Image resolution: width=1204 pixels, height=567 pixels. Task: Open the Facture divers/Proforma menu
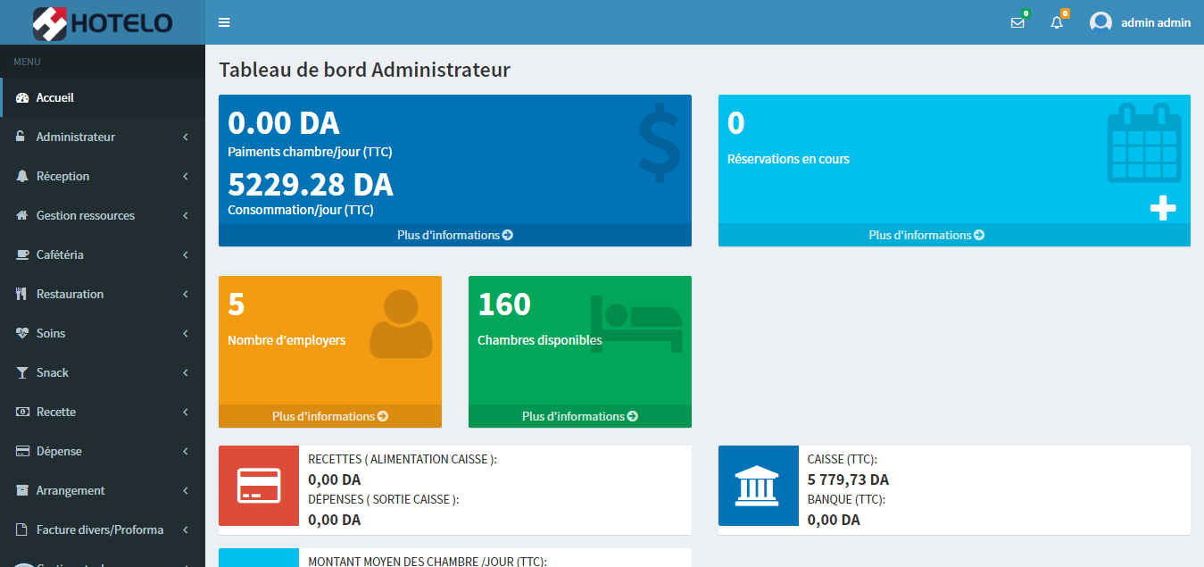pyautogui.click(x=100, y=530)
